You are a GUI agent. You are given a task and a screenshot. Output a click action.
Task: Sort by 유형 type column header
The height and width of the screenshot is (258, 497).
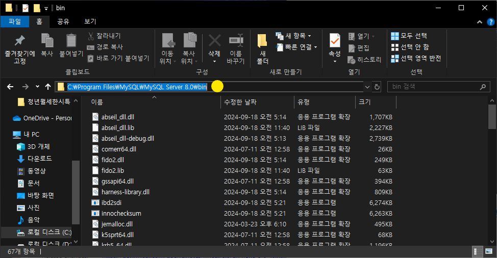[x=325, y=102]
